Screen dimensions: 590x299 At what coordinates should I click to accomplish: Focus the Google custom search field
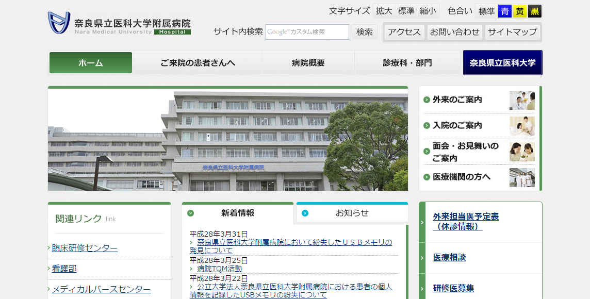coord(307,32)
